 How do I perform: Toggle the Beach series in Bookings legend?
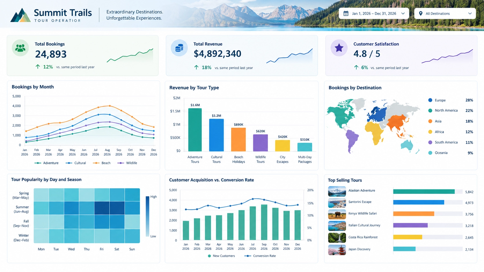point(102,163)
